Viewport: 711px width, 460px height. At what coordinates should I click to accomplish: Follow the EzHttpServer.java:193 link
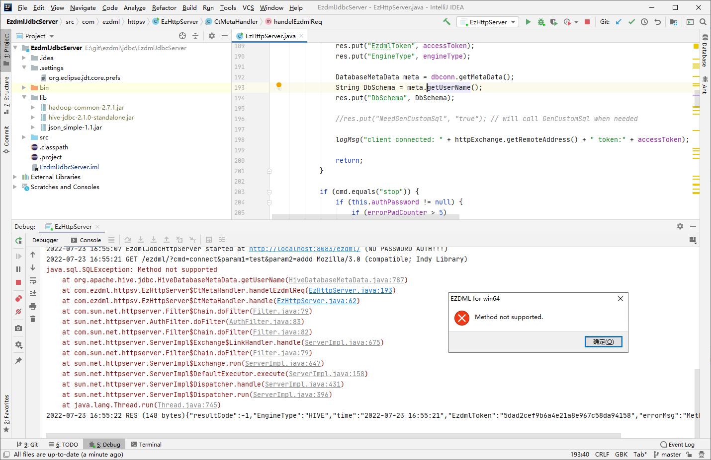click(x=351, y=291)
